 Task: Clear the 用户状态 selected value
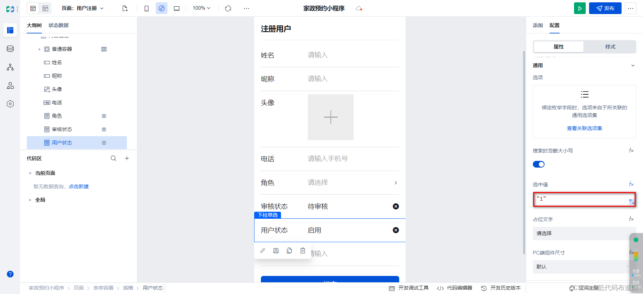click(x=396, y=230)
